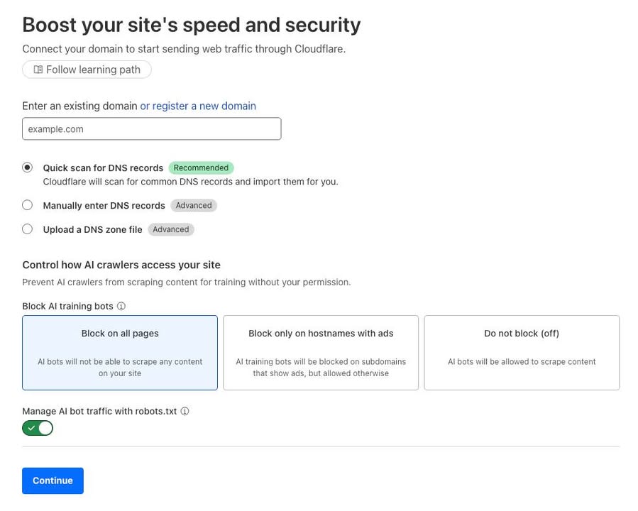Open info icon beside Block AI training bots

click(x=121, y=306)
